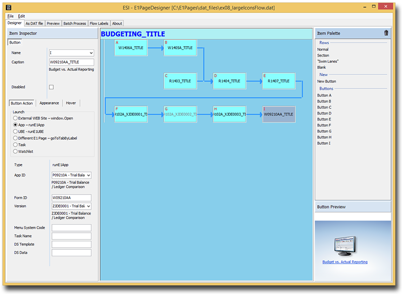The height and width of the screenshot is (294, 403).
Task: Select Button C in palette
Action: (x=324, y=107)
